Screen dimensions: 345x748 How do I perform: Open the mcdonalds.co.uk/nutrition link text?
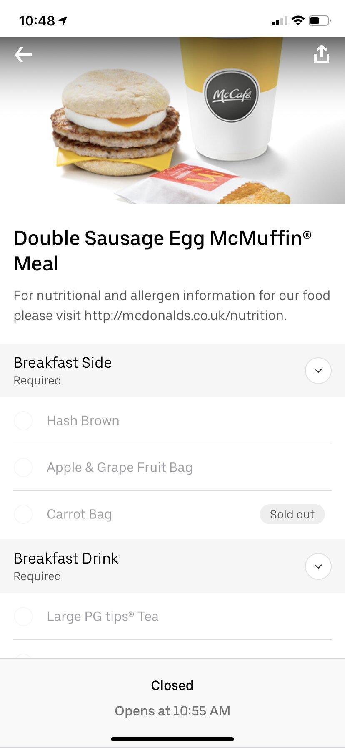point(185,316)
